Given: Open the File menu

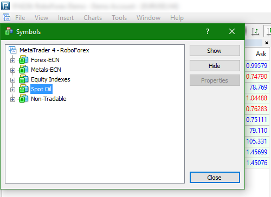Looking at the screenshot, I should (20, 18).
